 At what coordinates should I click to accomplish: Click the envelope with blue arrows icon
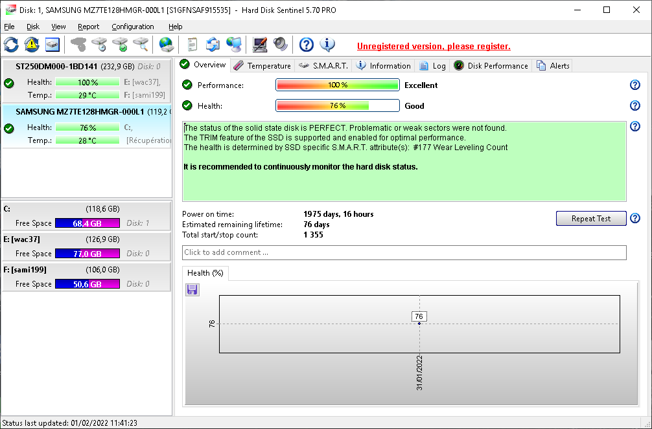coord(213,45)
